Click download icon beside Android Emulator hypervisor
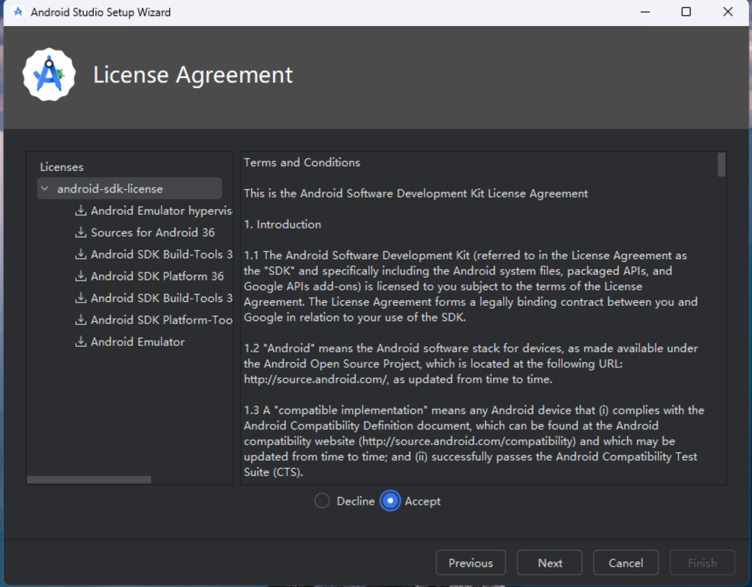Screen dimensions: 752x587 80,210
